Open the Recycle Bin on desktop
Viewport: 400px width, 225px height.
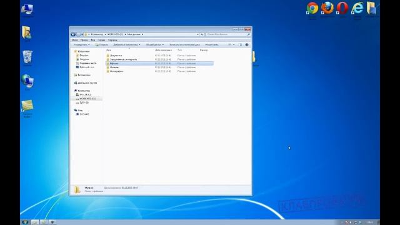(27, 57)
